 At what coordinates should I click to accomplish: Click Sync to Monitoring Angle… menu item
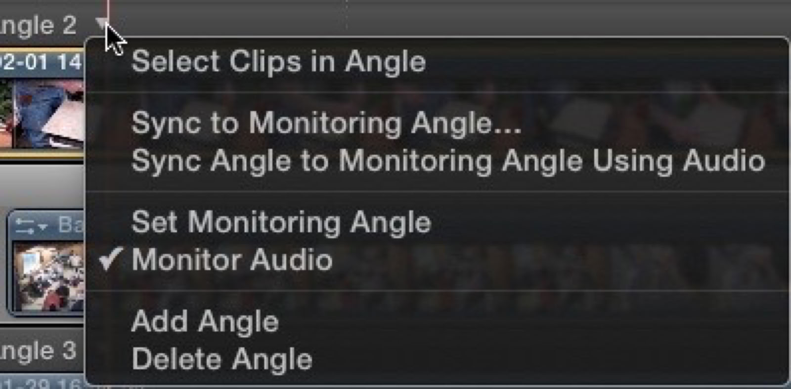pos(326,122)
